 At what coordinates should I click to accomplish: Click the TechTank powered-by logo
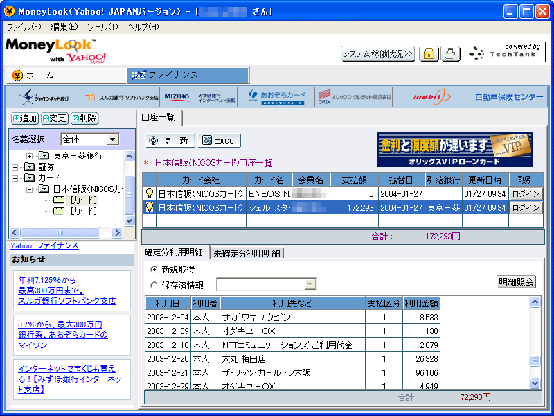coord(504,52)
